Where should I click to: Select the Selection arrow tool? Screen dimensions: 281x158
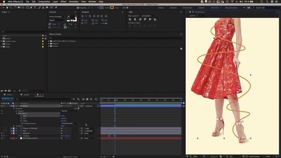(3, 8)
